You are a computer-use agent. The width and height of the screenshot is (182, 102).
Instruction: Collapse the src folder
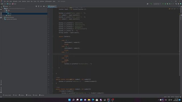[x=5, y=12]
